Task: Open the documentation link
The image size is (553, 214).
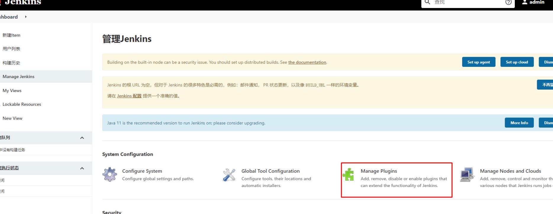Action: tap(307, 62)
